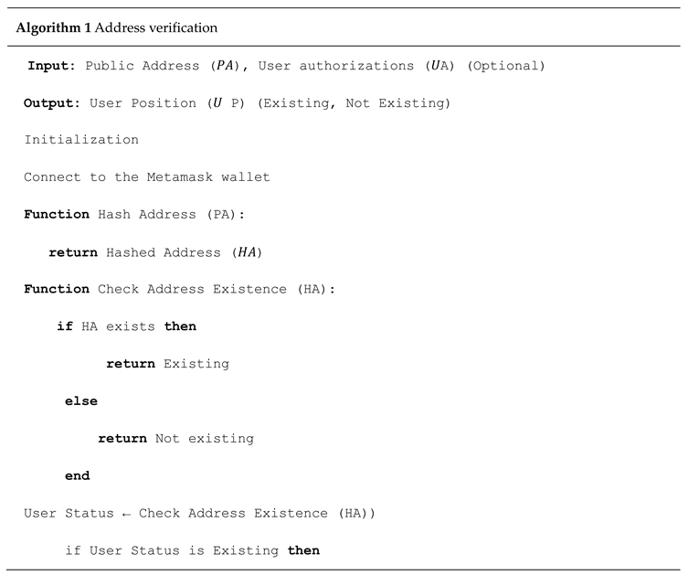Image resolution: width=688 pixels, height=576 pixels.
Task: Click the 'return Not existing' line
Action: pyautogui.click(x=175, y=438)
